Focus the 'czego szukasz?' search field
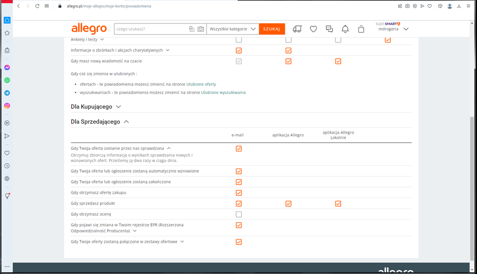Screen dimensions: 477x274 (x=151, y=29)
